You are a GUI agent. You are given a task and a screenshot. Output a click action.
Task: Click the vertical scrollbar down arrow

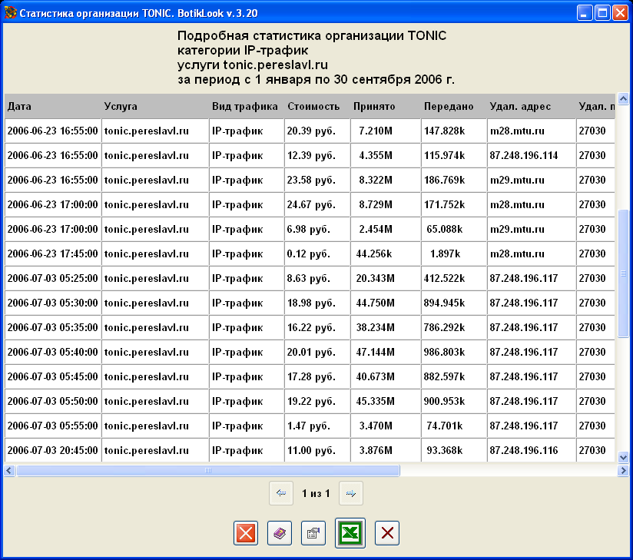click(623, 457)
